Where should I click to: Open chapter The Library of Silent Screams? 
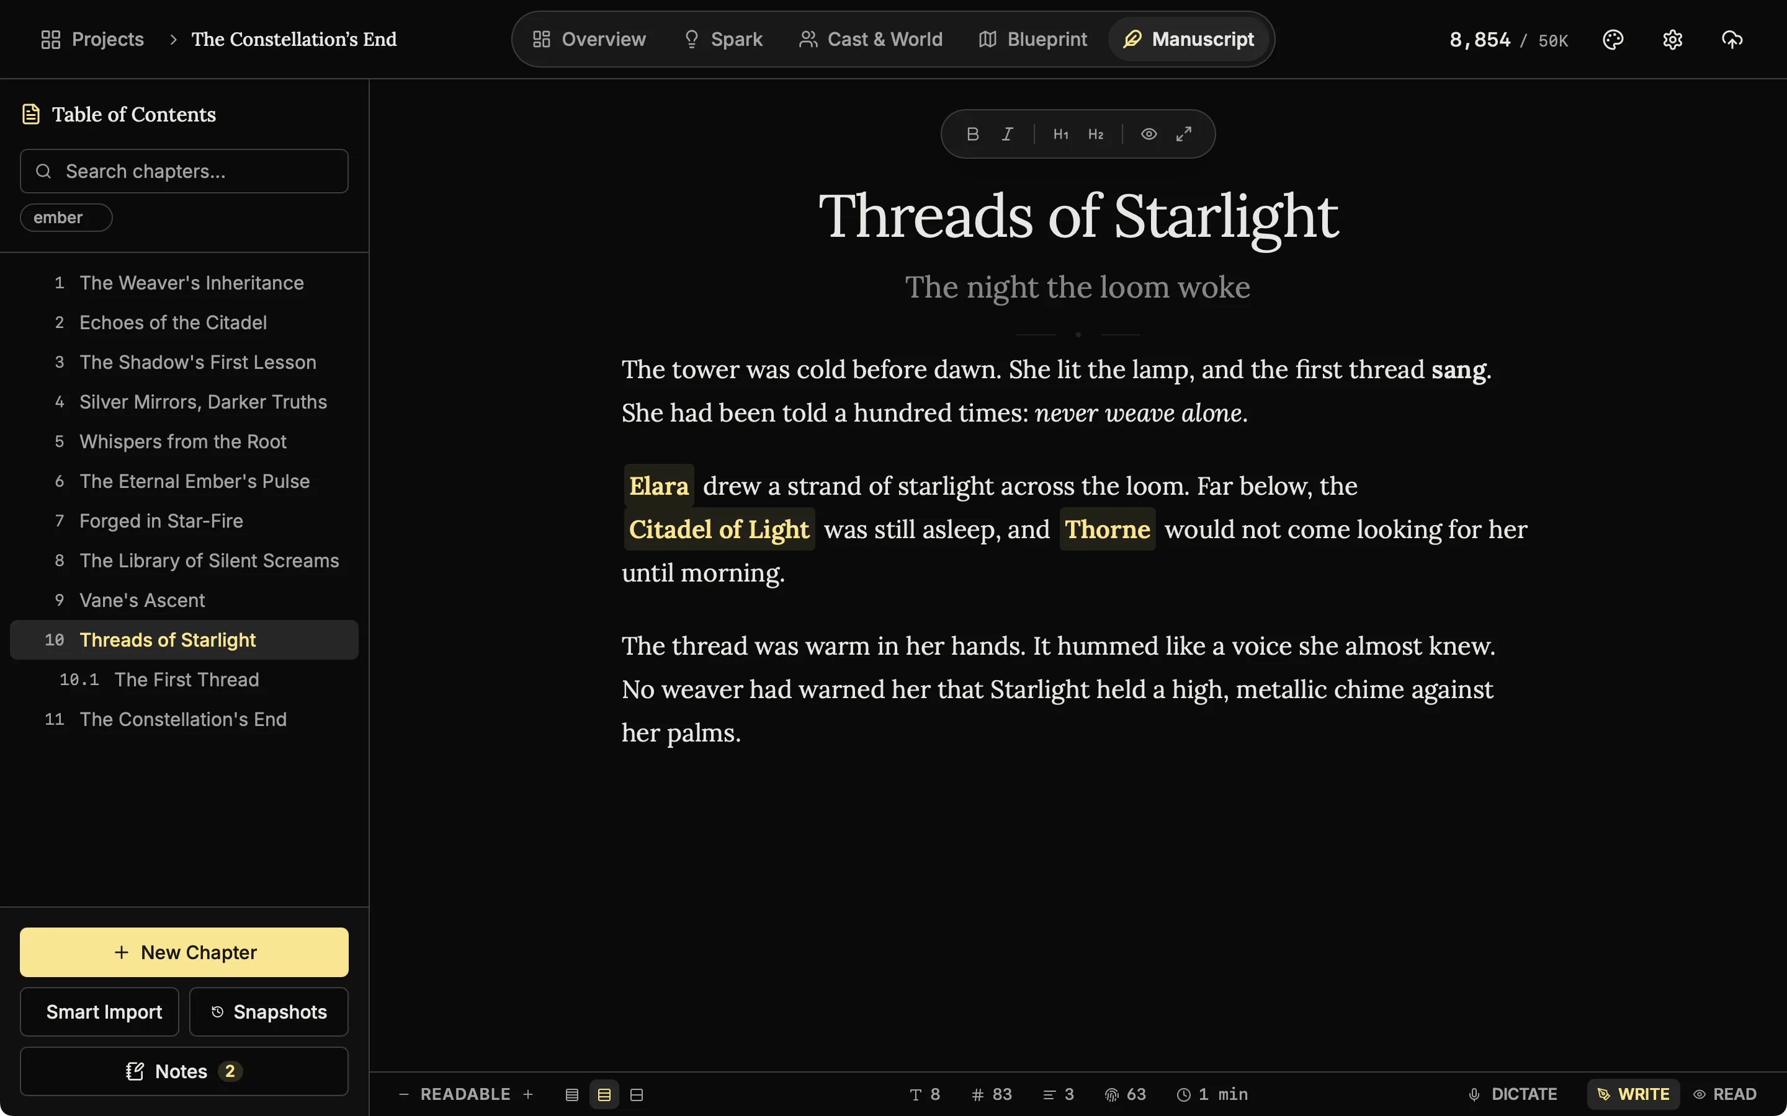click(x=184, y=560)
